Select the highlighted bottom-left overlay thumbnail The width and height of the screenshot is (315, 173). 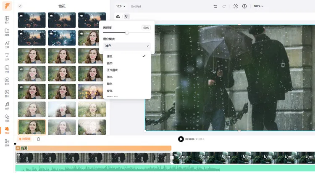(32, 127)
